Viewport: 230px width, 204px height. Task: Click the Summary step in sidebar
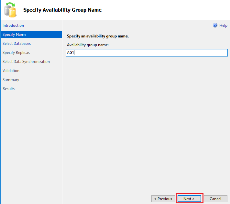coord(11,80)
